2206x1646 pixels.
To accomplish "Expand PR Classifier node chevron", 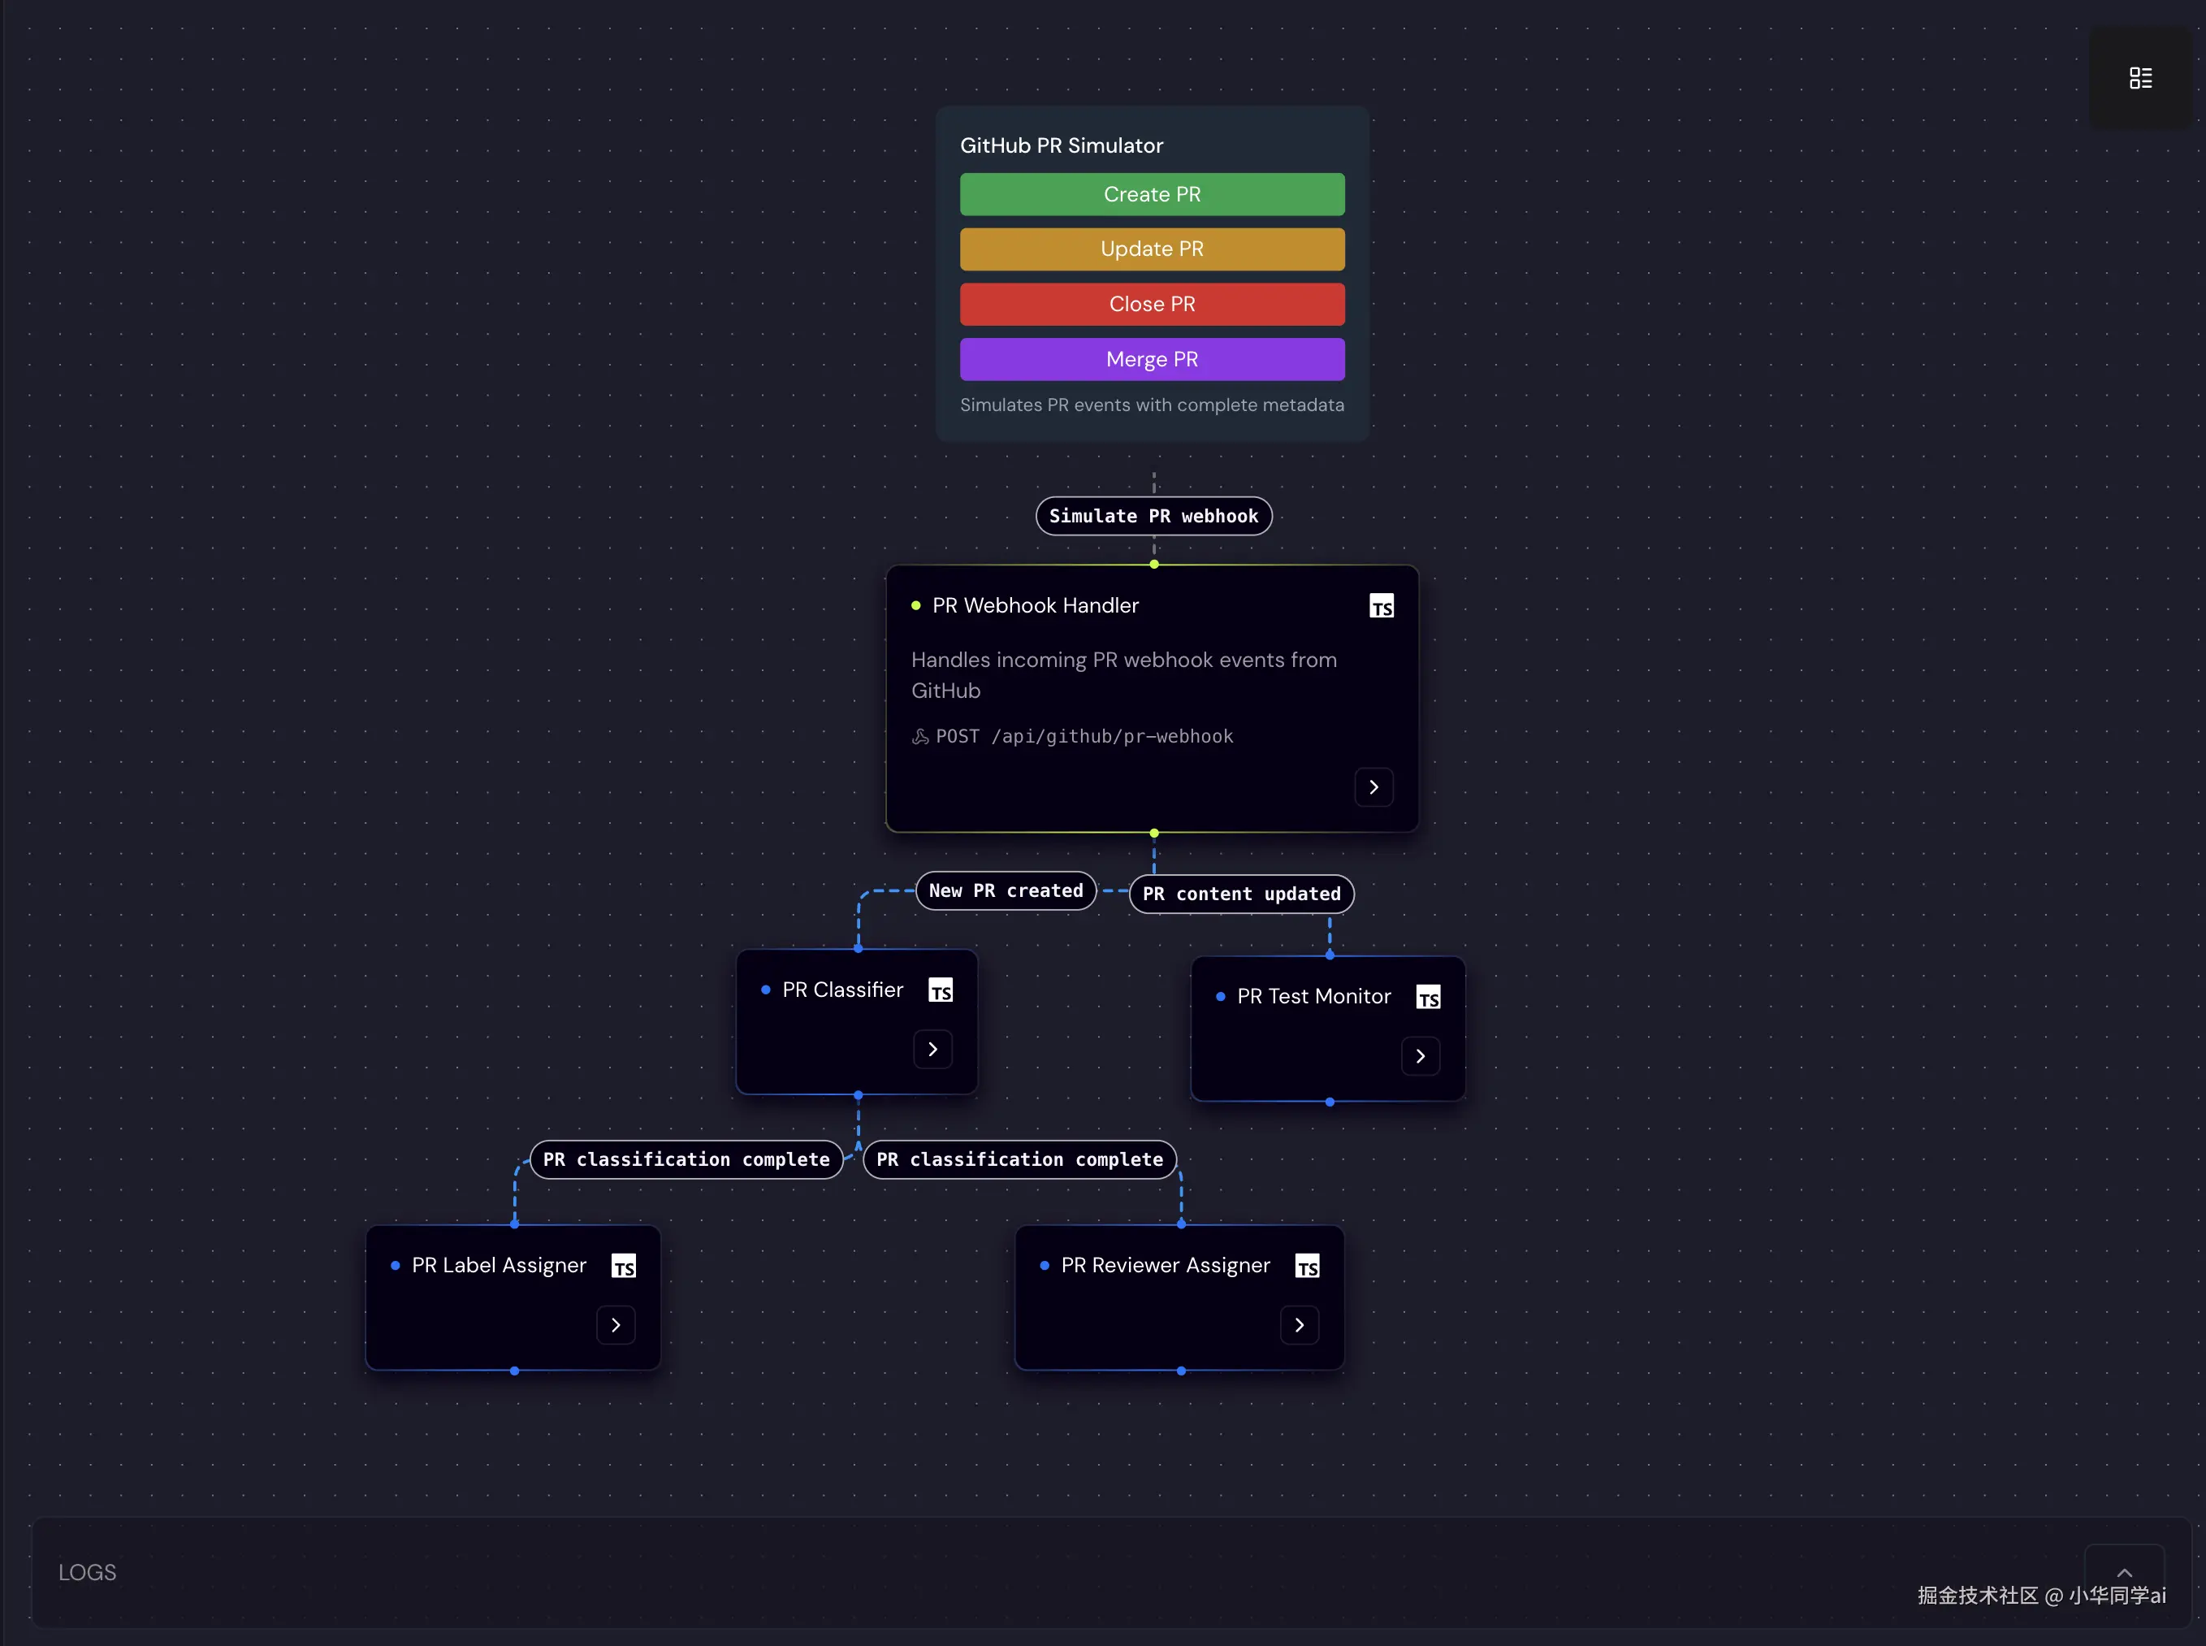I will tap(932, 1049).
